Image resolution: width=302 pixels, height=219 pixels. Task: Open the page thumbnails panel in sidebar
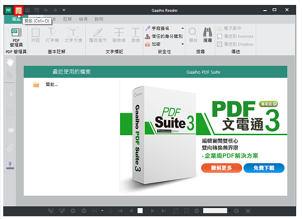pyautogui.click(x=10, y=112)
